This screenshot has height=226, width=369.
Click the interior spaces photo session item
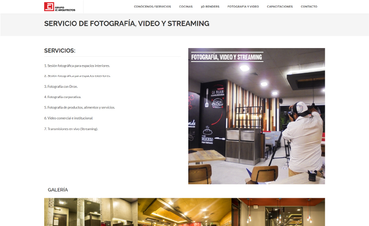pyautogui.click(x=77, y=66)
